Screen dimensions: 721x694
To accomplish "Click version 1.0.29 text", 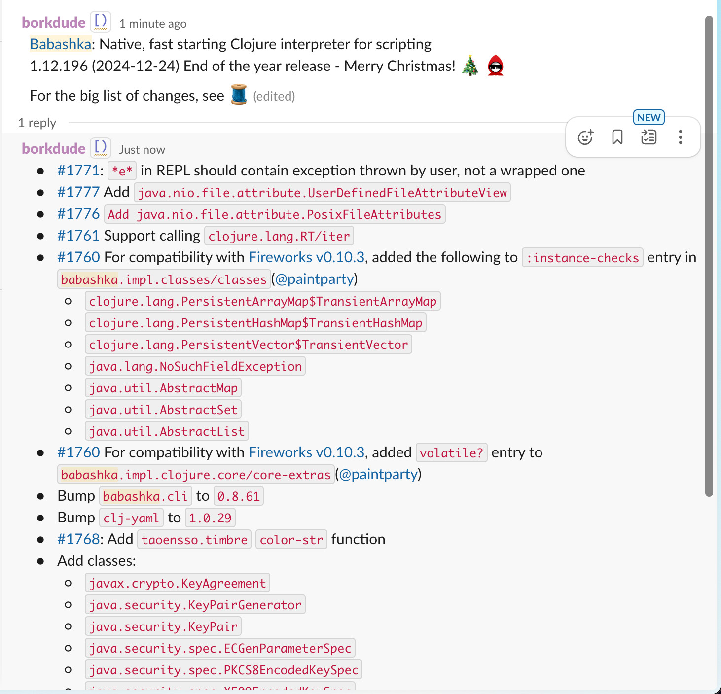I will pos(210,518).
